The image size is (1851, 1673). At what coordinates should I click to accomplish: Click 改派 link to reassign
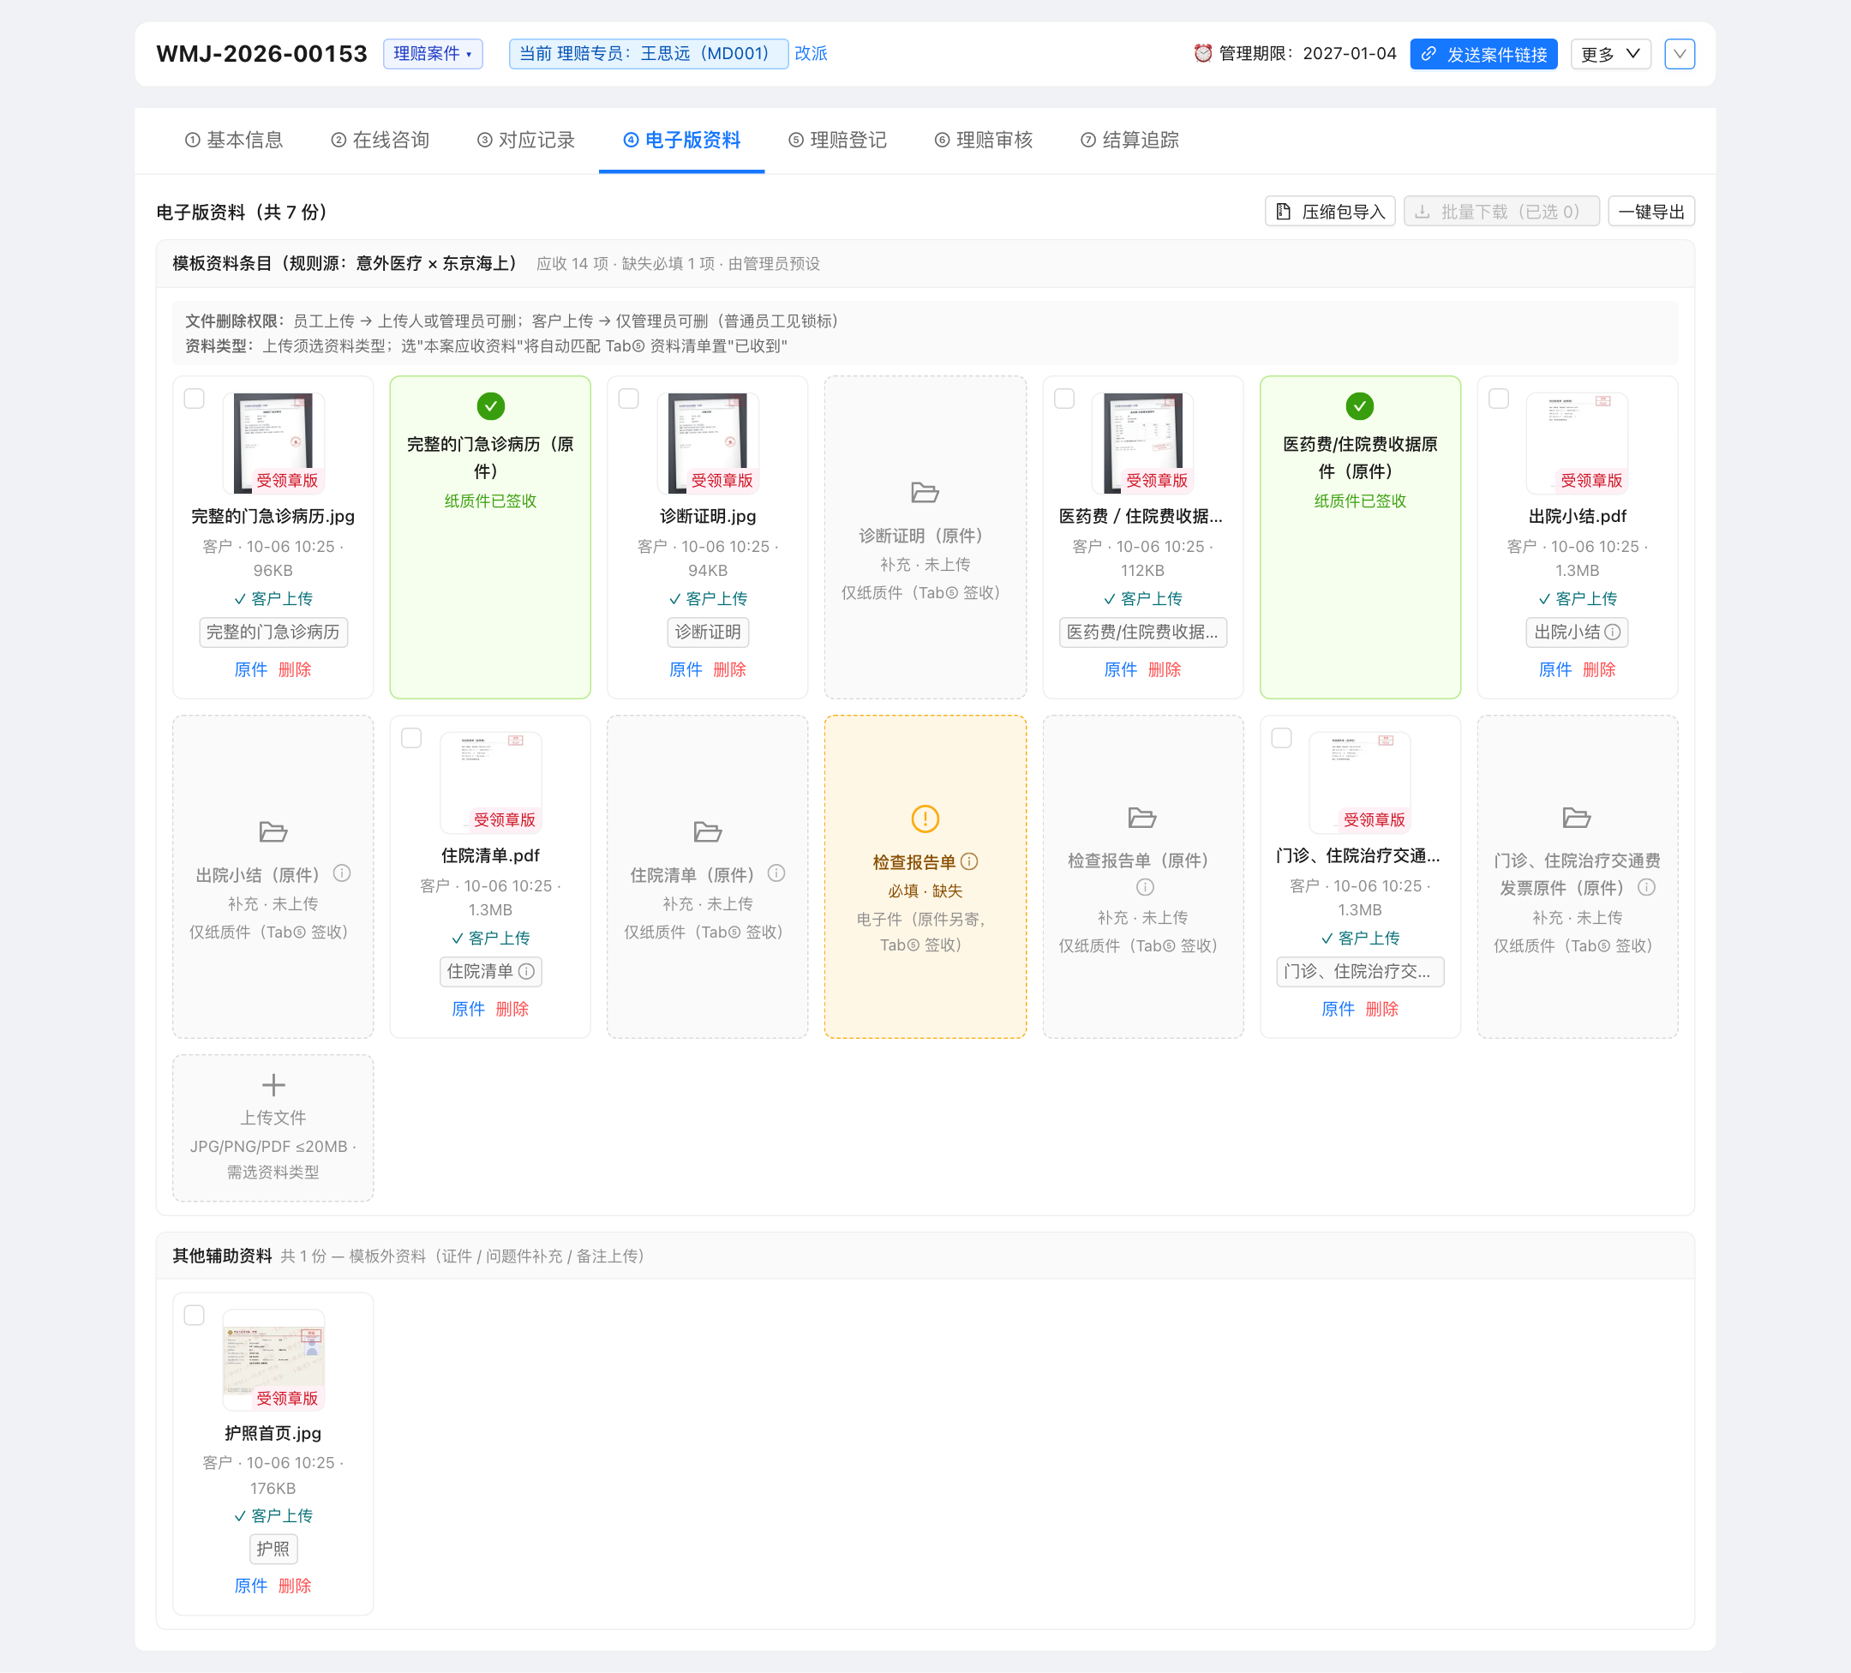tap(811, 53)
